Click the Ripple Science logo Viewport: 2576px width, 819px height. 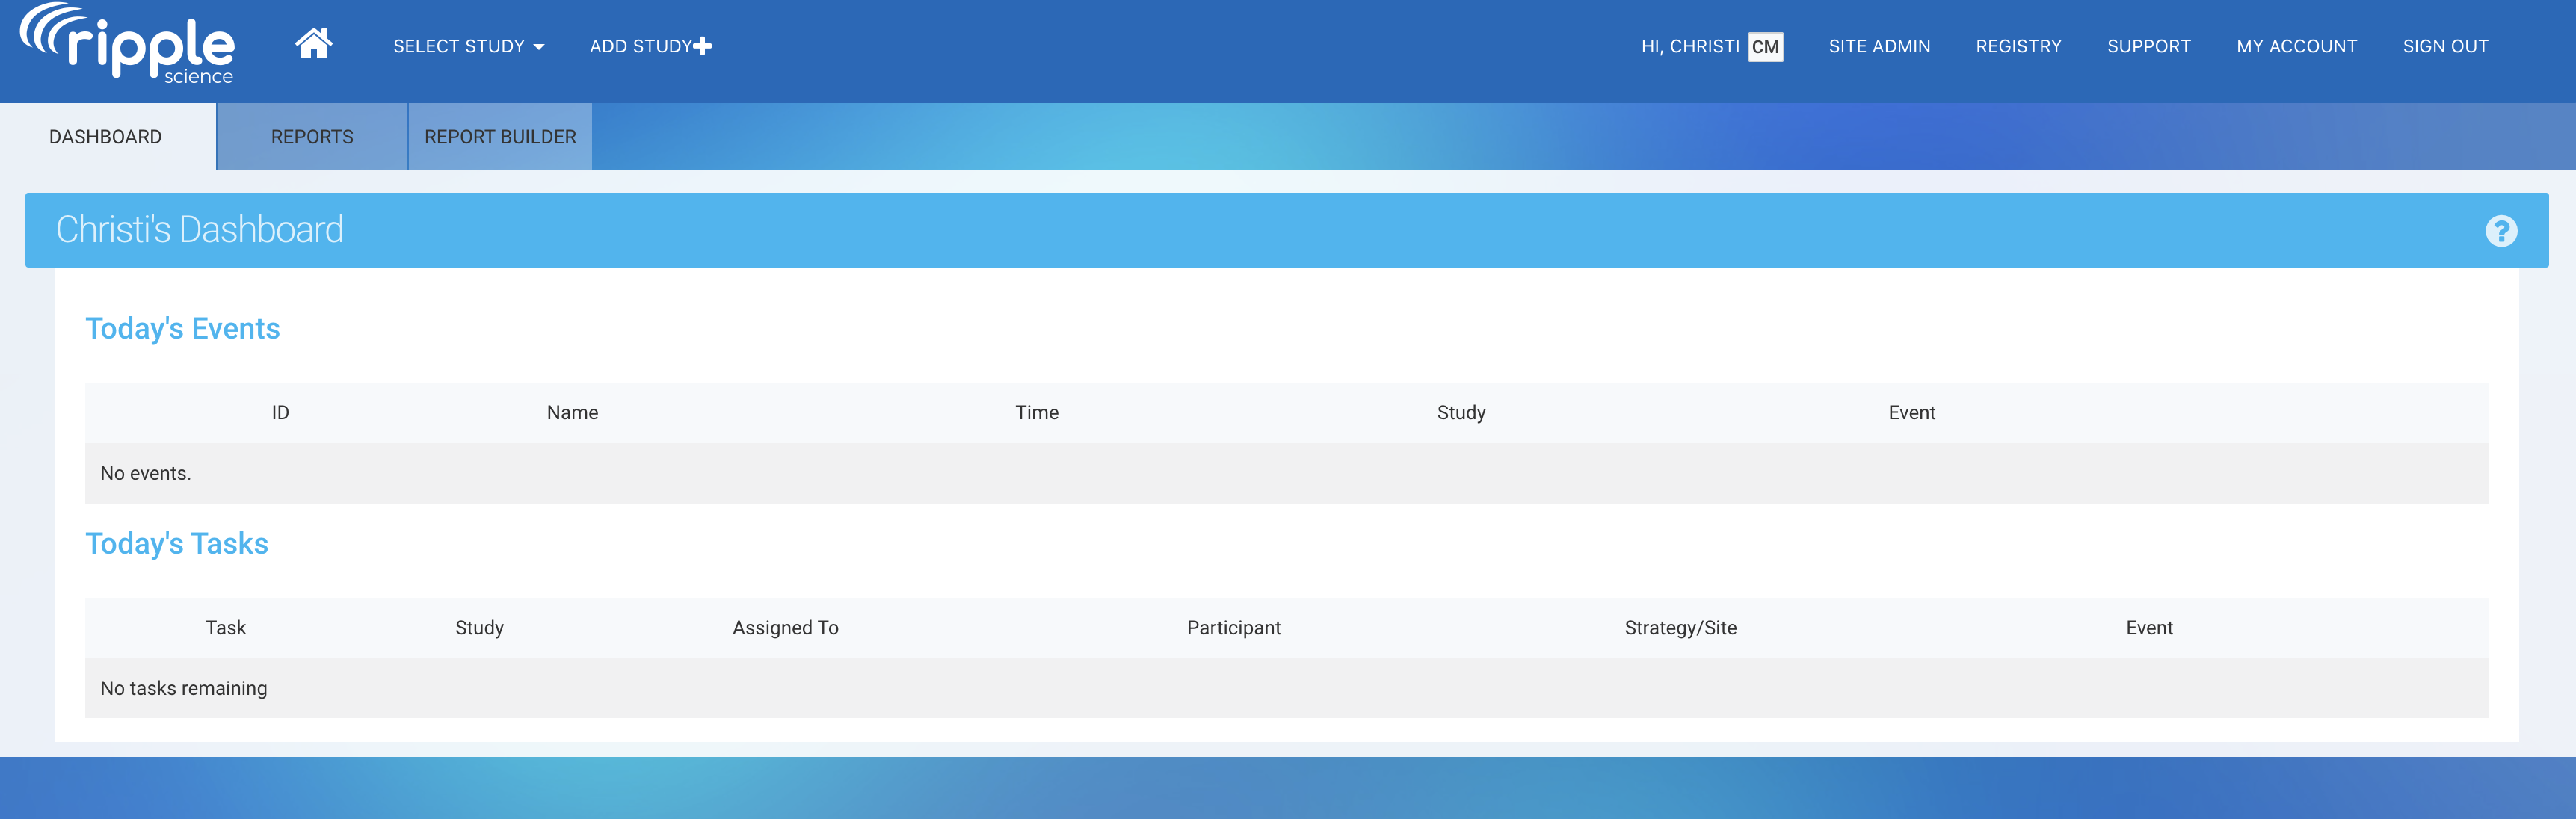click(x=127, y=45)
